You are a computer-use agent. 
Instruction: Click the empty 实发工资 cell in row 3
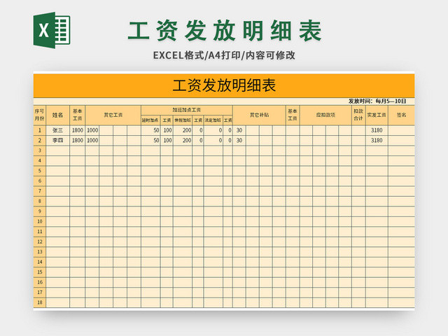[377, 150]
